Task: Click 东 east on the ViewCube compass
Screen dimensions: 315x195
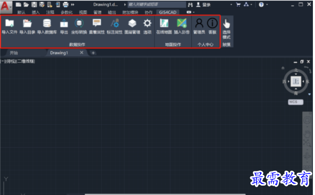Action: [x=307, y=81]
